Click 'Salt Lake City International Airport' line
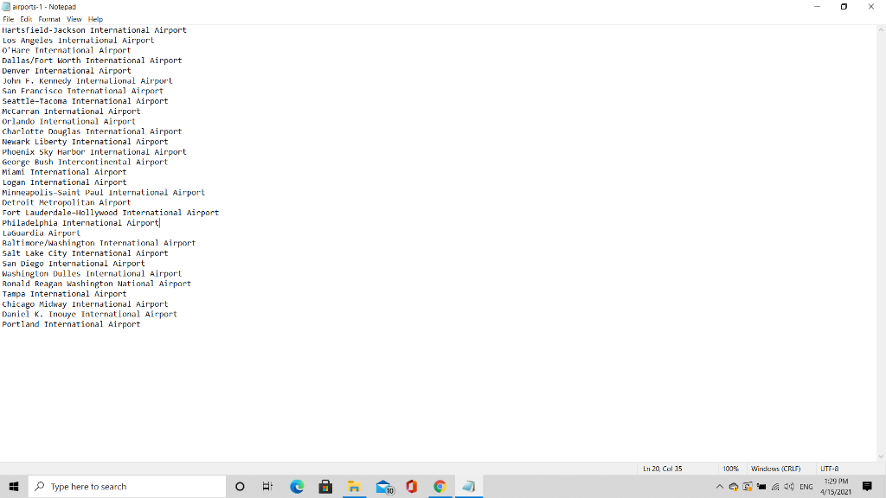Viewport: 886px width, 498px height. (x=85, y=254)
